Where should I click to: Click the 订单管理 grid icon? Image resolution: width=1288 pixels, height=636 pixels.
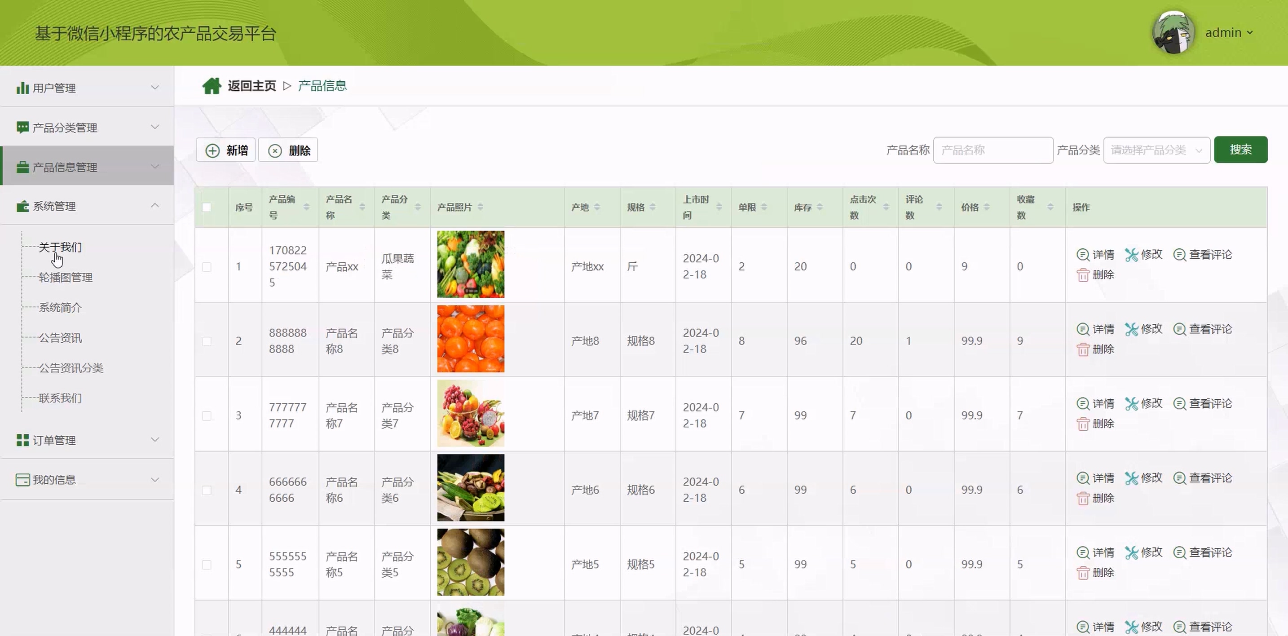click(x=22, y=440)
